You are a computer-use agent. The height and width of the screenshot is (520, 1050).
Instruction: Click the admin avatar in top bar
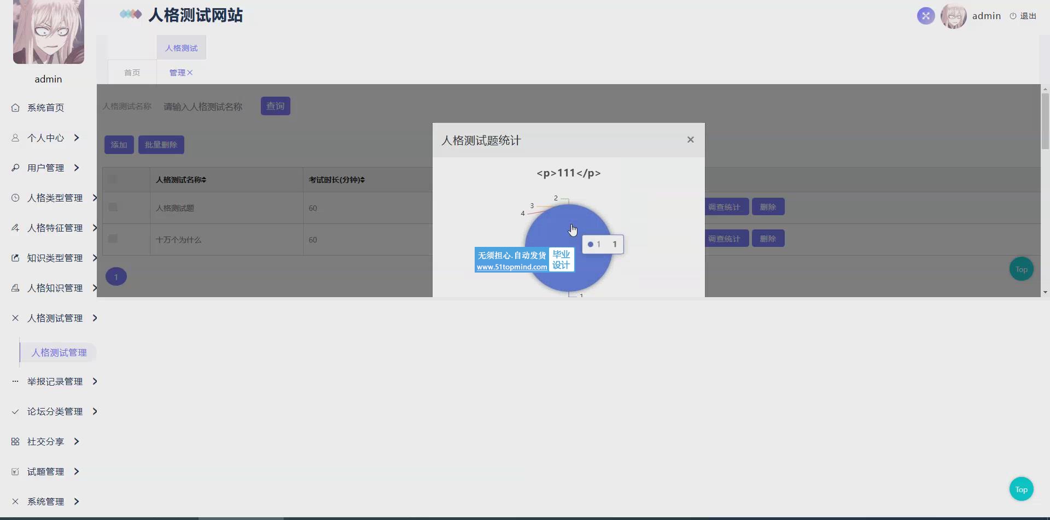pyautogui.click(x=953, y=16)
